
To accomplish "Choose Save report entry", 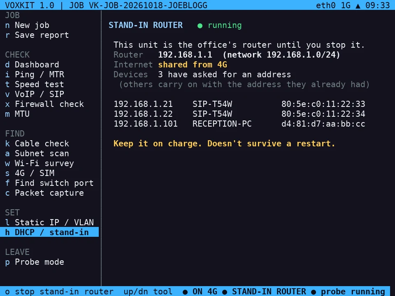I will [x=49, y=35].
